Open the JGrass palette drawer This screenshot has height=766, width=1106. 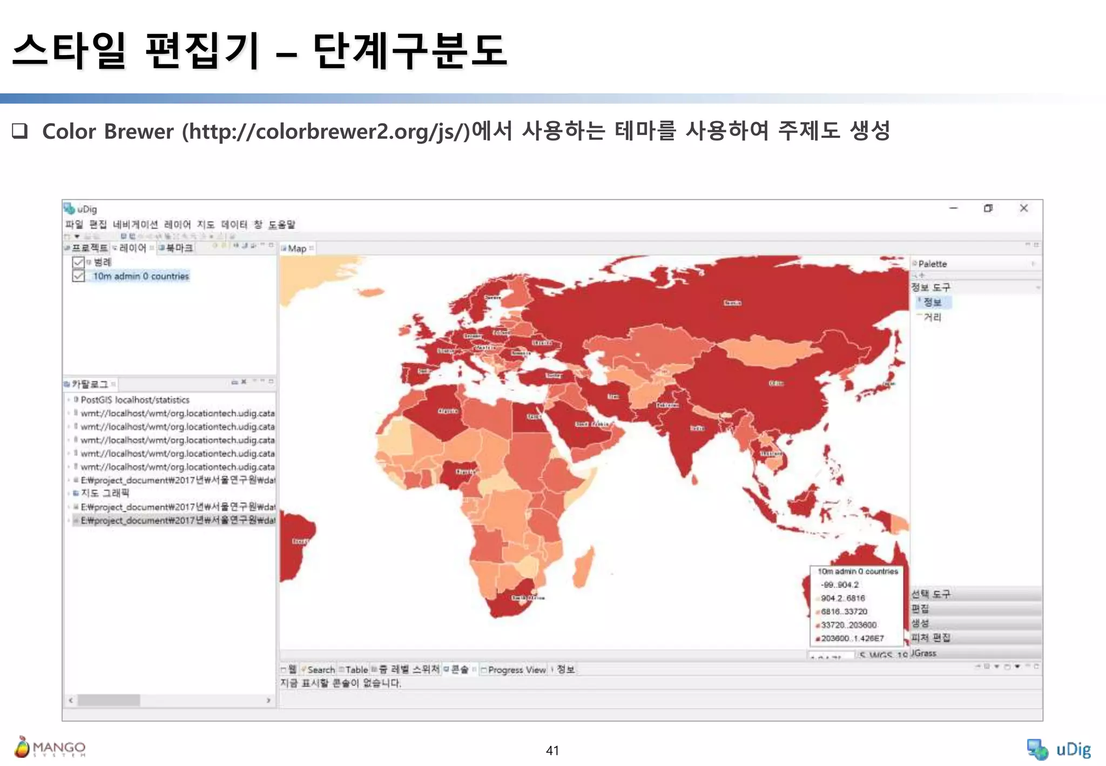pyautogui.click(x=975, y=653)
